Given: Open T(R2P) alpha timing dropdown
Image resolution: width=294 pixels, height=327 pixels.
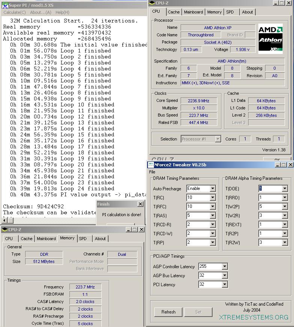Looking at the screenshot, I should click(285, 233).
